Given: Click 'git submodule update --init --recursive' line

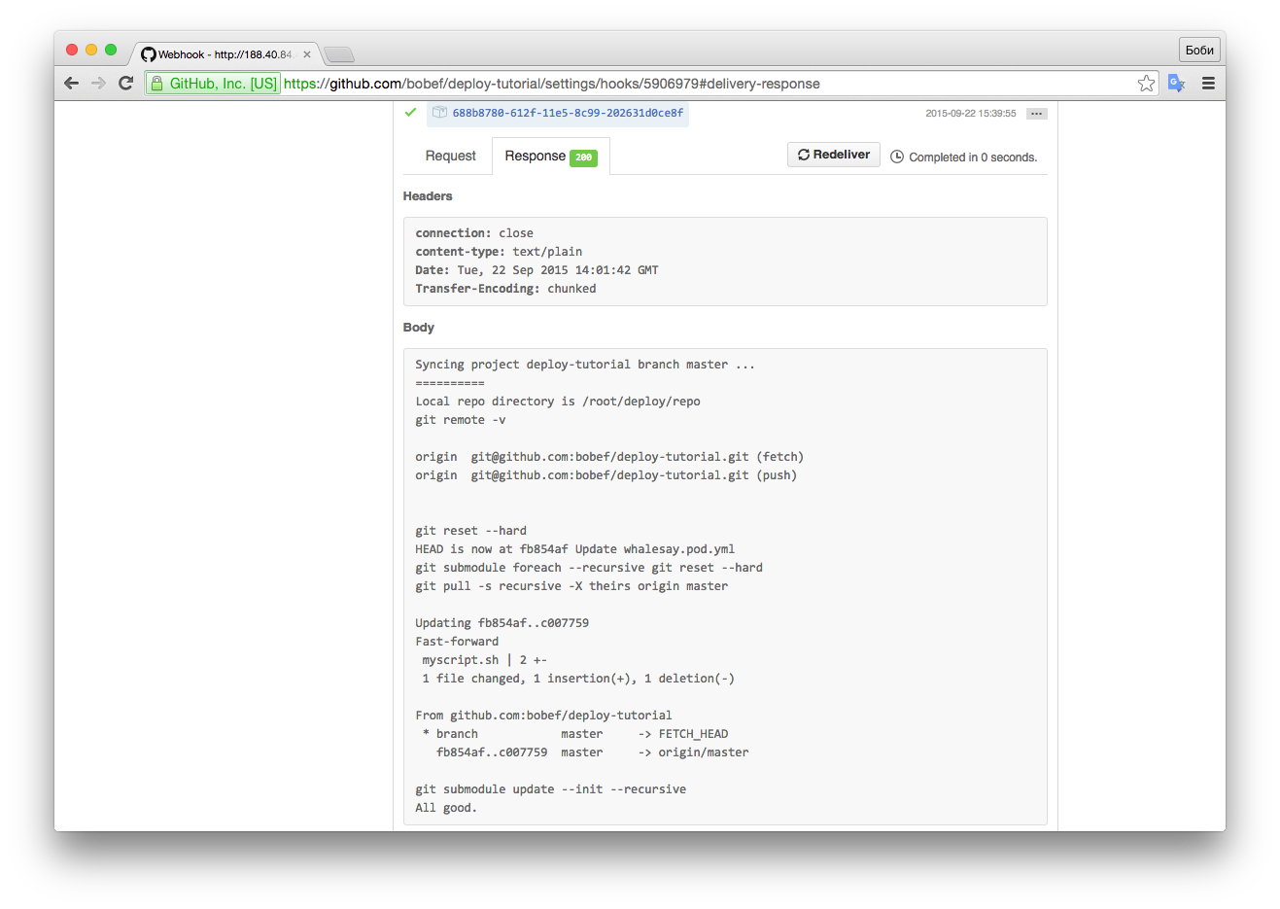Looking at the screenshot, I should click(551, 789).
